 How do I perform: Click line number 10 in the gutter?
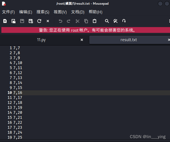point(10,93)
